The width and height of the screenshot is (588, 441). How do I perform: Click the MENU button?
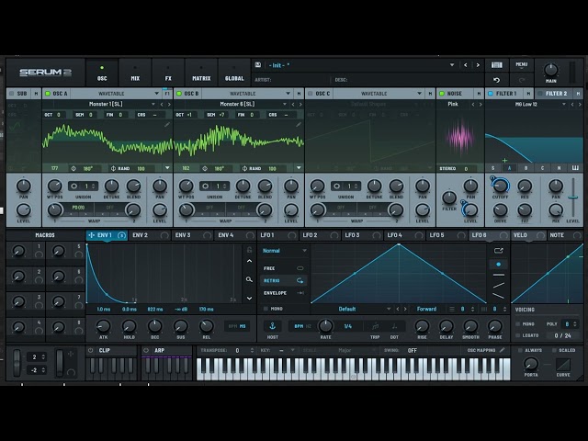[521, 65]
